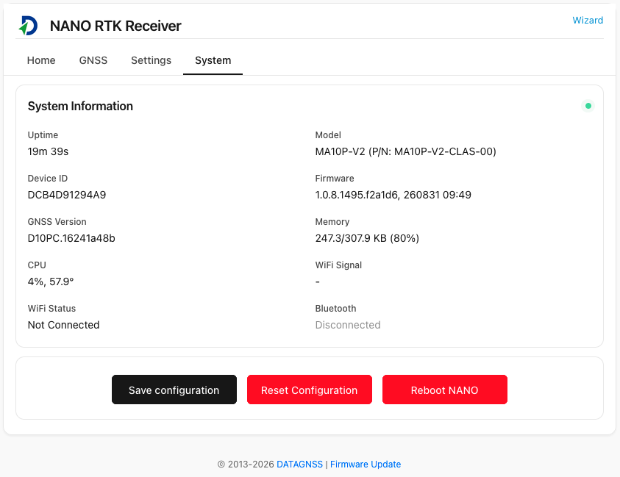Select the System tab

pyautogui.click(x=213, y=60)
